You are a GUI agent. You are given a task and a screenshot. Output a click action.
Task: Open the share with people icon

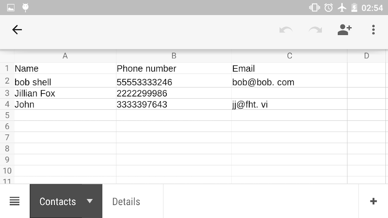click(344, 30)
